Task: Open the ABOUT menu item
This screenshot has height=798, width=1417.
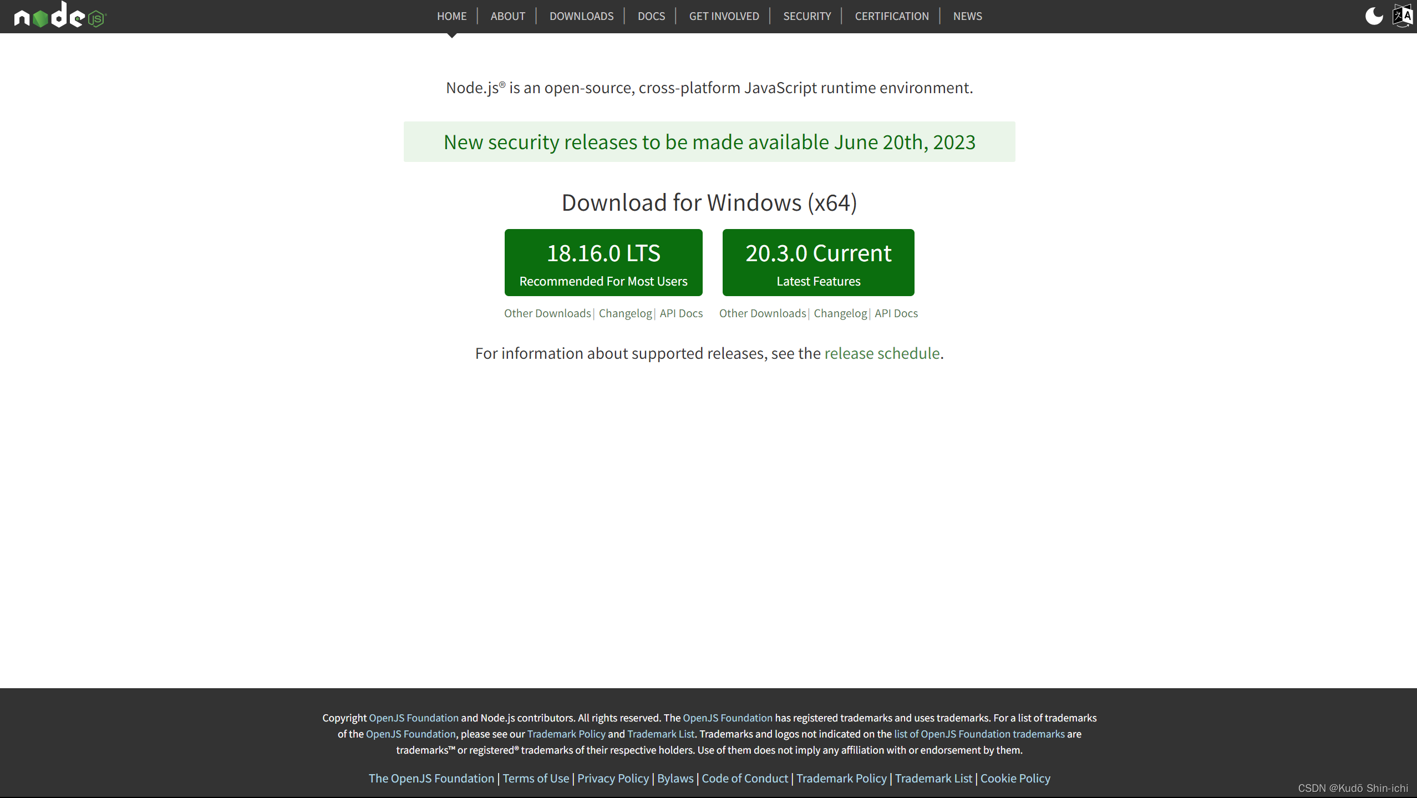Action: 507,16
